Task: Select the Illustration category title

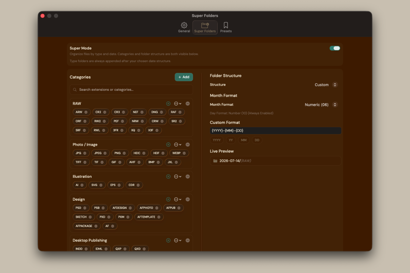Action: click(x=82, y=176)
